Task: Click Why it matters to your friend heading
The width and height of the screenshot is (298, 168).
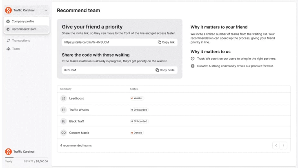Action: pos(219,27)
